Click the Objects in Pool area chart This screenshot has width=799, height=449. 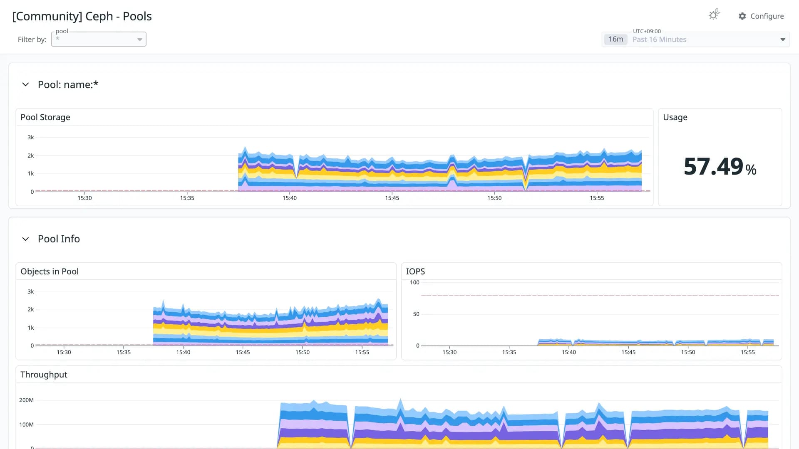click(x=214, y=318)
